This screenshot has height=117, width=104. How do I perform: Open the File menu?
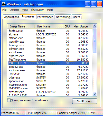coord(4,10)
